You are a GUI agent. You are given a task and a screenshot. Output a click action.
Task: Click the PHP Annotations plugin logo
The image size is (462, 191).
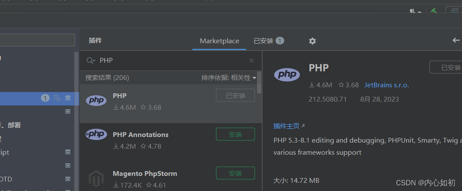(x=96, y=134)
